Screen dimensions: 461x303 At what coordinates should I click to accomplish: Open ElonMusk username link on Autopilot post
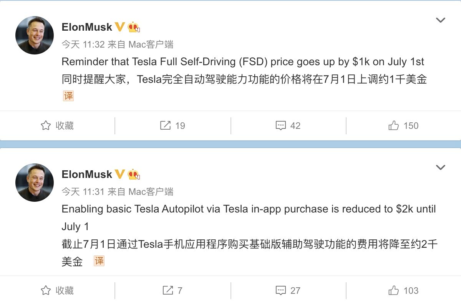click(87, 175)
